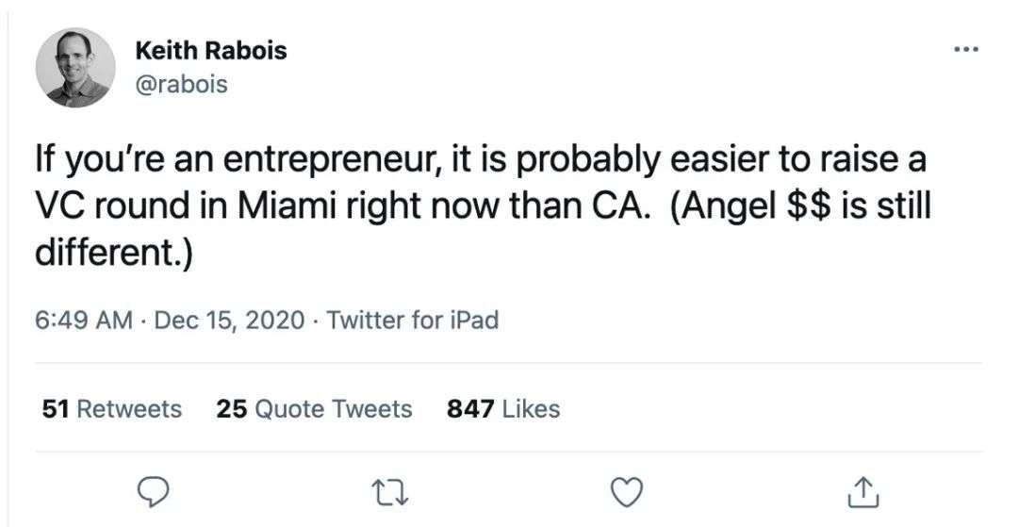The width and height of the screenshot is (1018, 527).
Task: View the 25 Quote Tweets list
Action: pyautogui.click(x=314, y=409)
